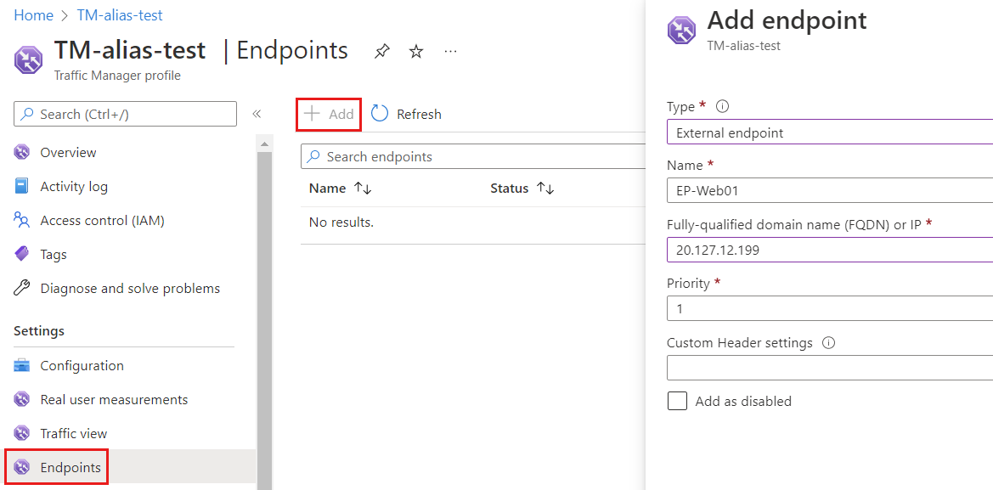Click the TM-alias-test breadcrumb link

coord(120,15)
